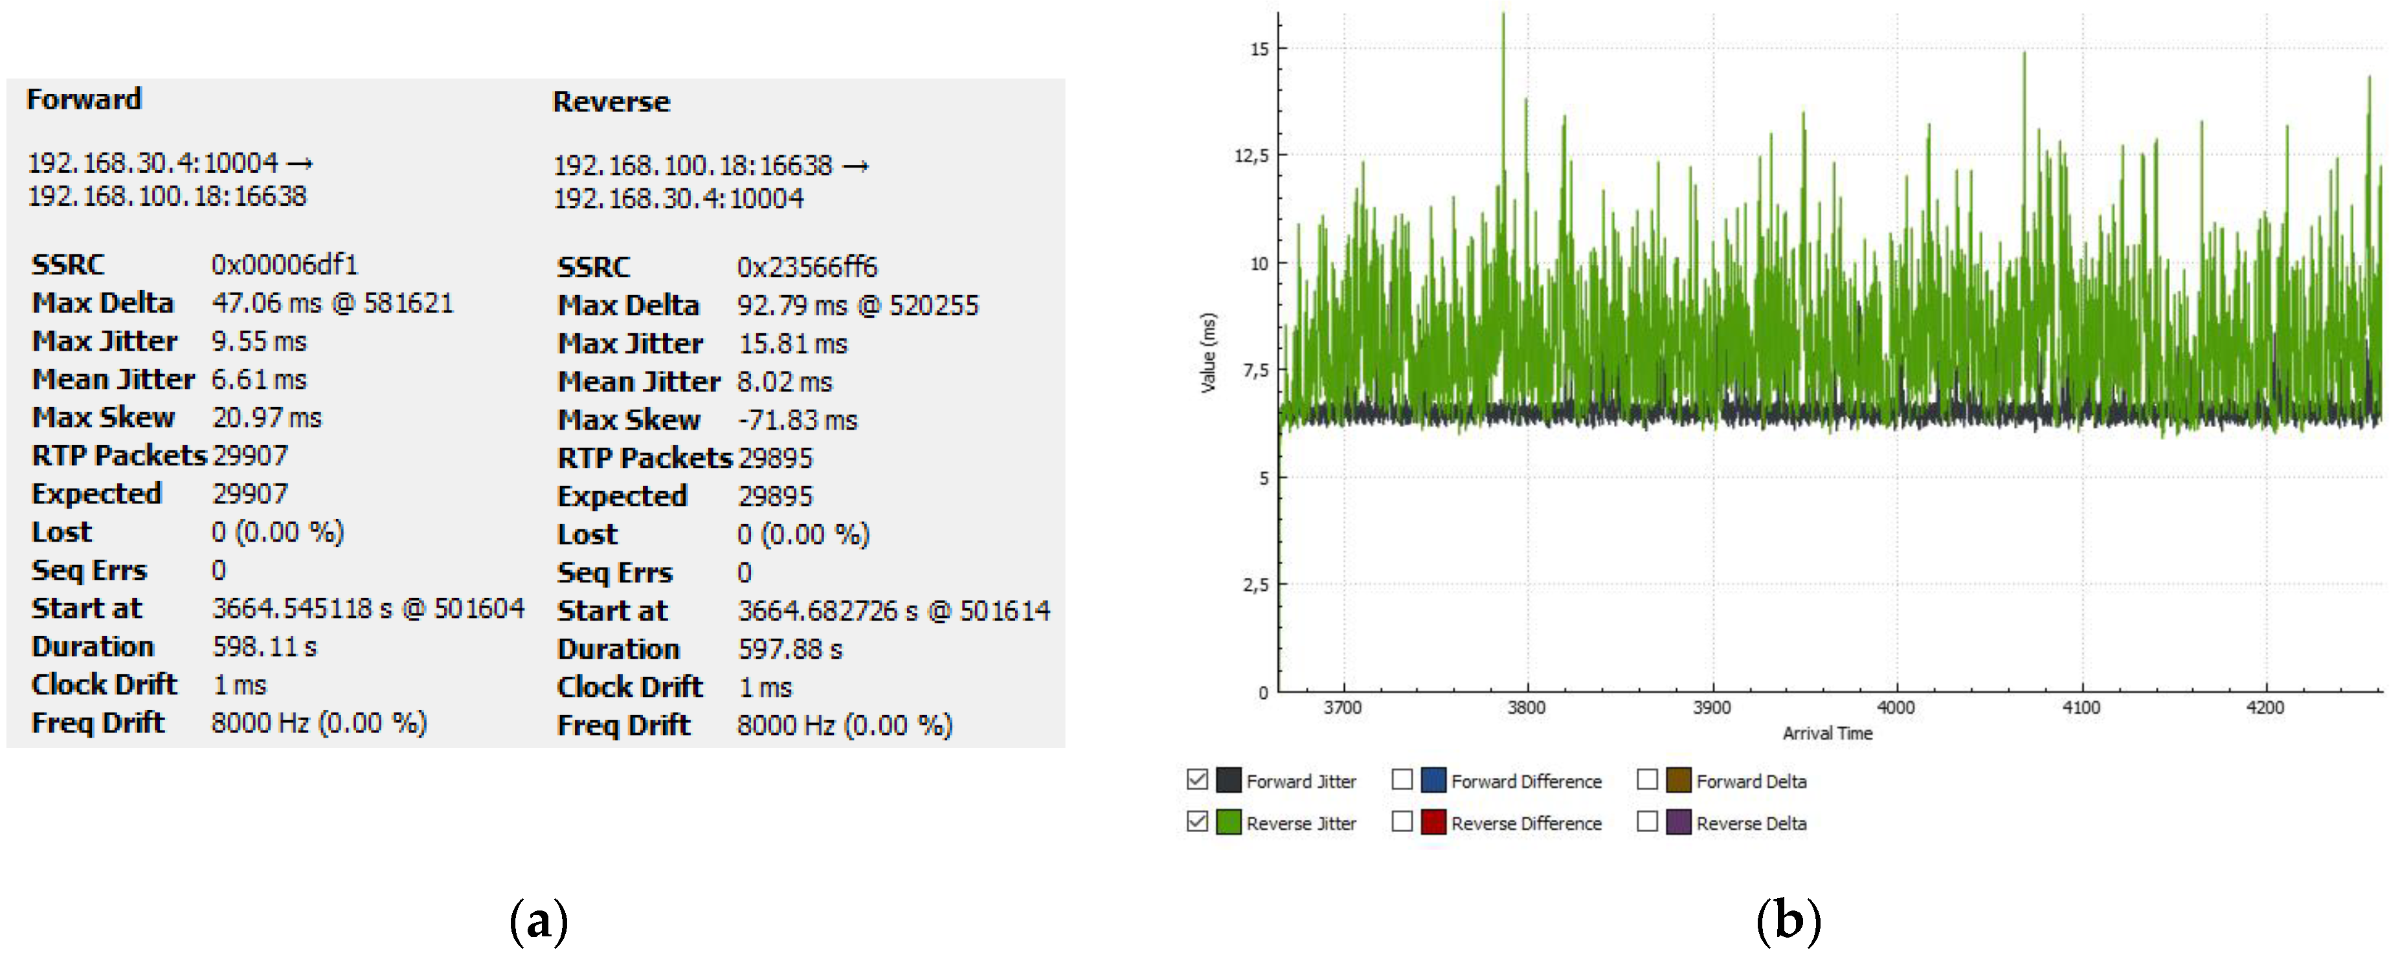Enable the Forward Difference checkbox
This screenshot has width=2400, height=959.
(x=1402, y=779)
